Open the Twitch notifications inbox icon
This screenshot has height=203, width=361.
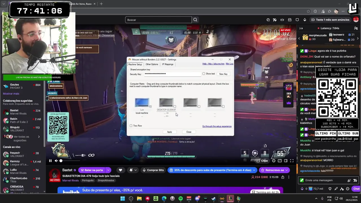tap(290, 20)
